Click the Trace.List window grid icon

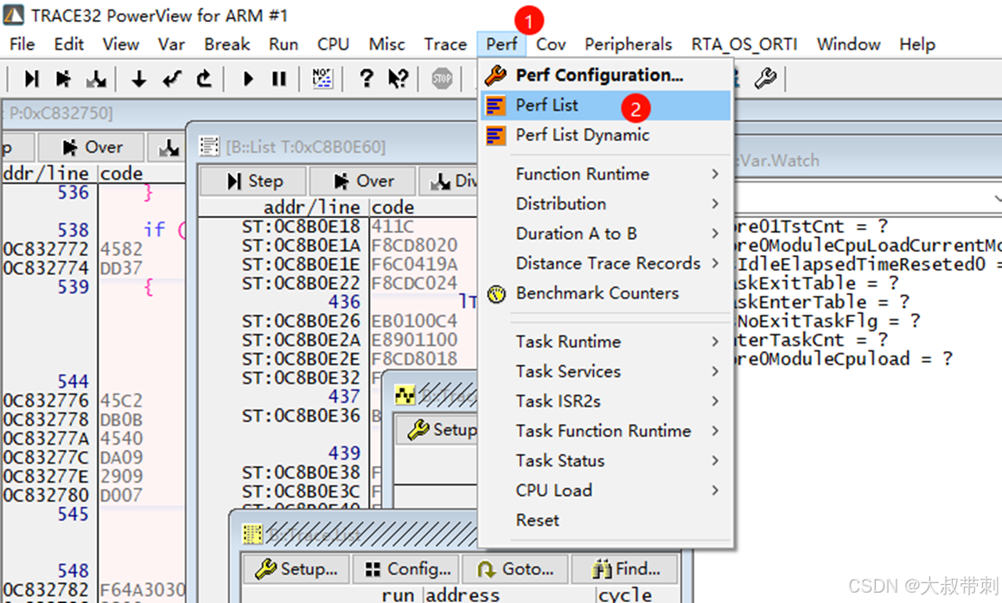click(x=252, y=534)
